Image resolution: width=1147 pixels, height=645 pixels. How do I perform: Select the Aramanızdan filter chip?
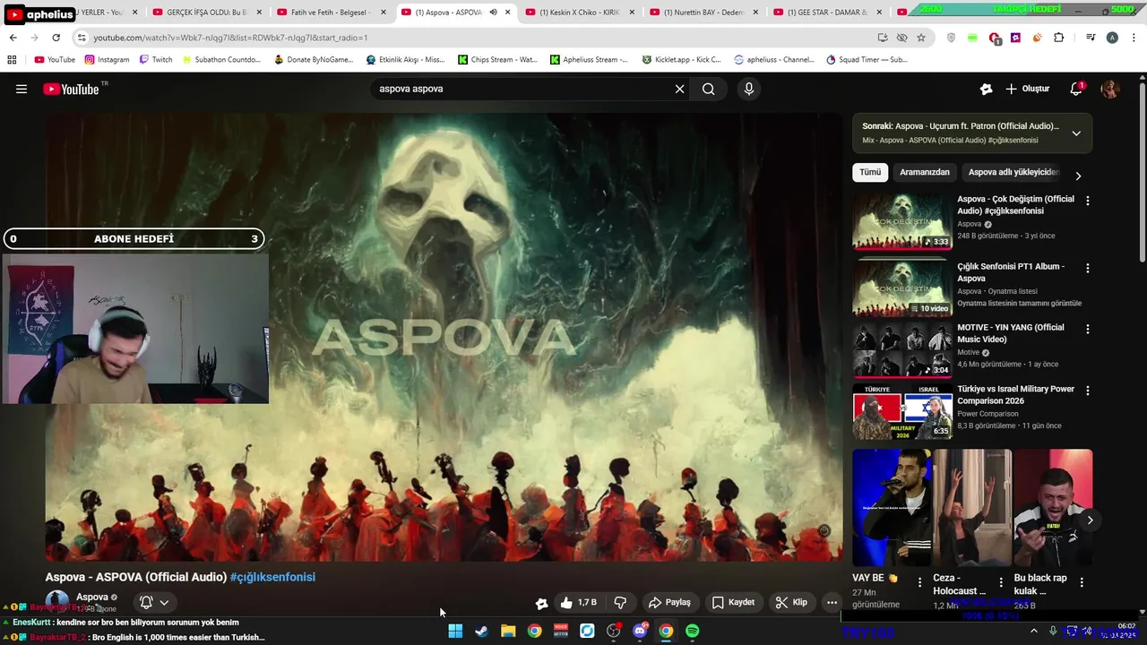click(x=924, y=172)
